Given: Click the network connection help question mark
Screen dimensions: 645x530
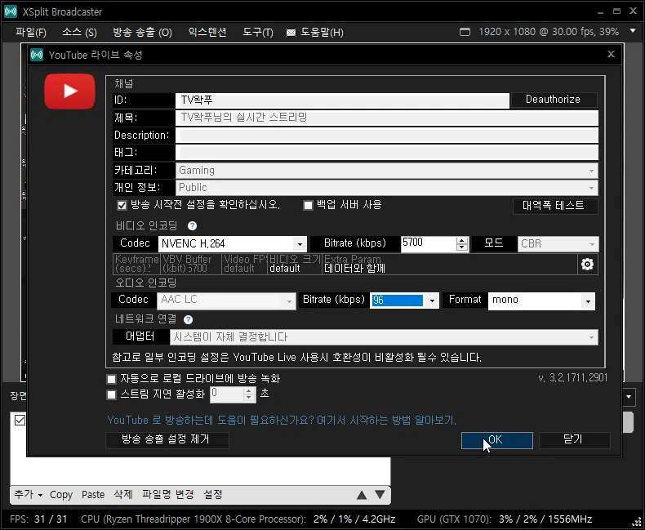Looking at the screenshot, I should pyautogui.click(x=189, y=319).
